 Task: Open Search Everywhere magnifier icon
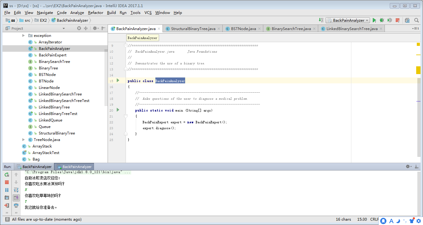coord(416,20)
